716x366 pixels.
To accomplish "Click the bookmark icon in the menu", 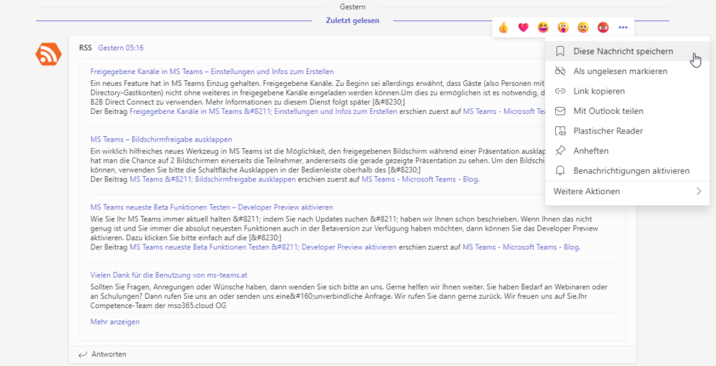I will [560, 51].
